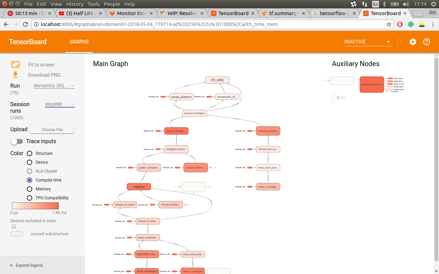Open the File menu
This screenshot has width=439, height=274.
[x=28, y=4]
